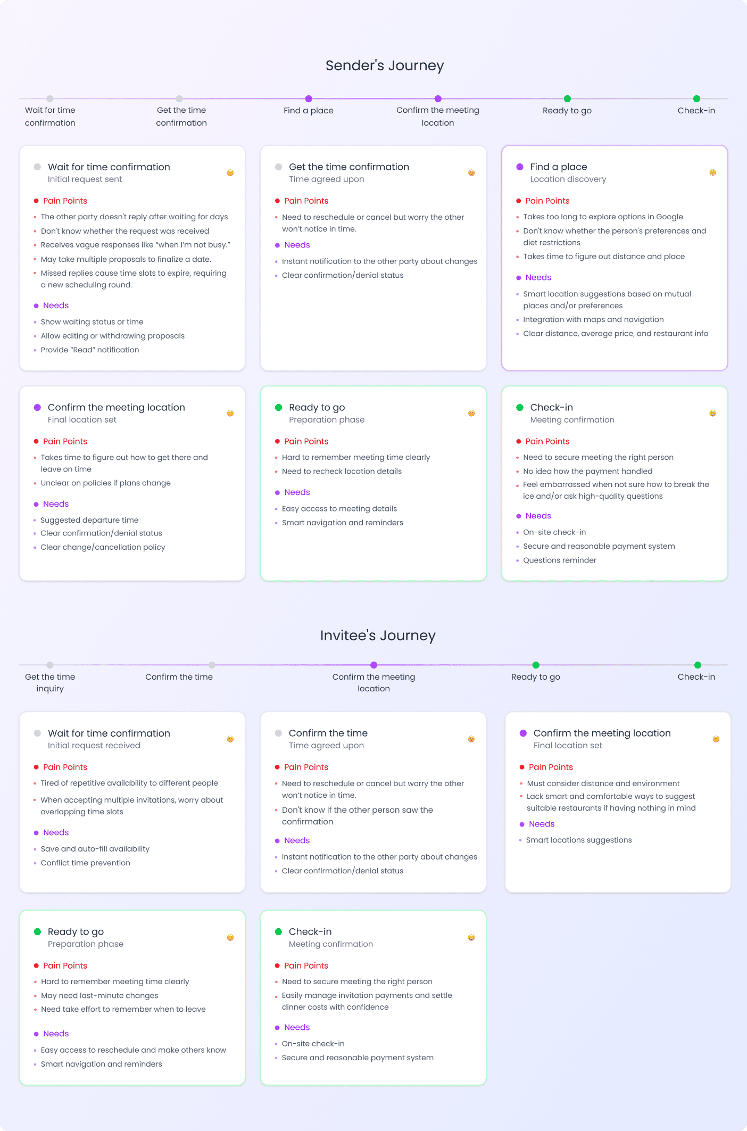Select the "Confirm the meeting location" dot on Invitee's timeline
The width and height of the screenshot is (747, 1131).
pyautogui.click(x=374, y=665)
